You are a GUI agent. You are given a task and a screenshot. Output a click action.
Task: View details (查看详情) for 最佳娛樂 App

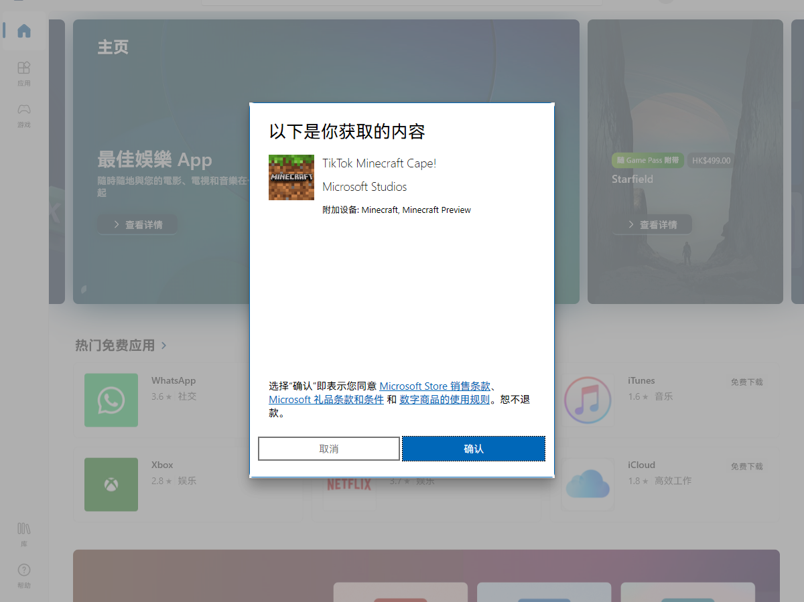point(137,224)
